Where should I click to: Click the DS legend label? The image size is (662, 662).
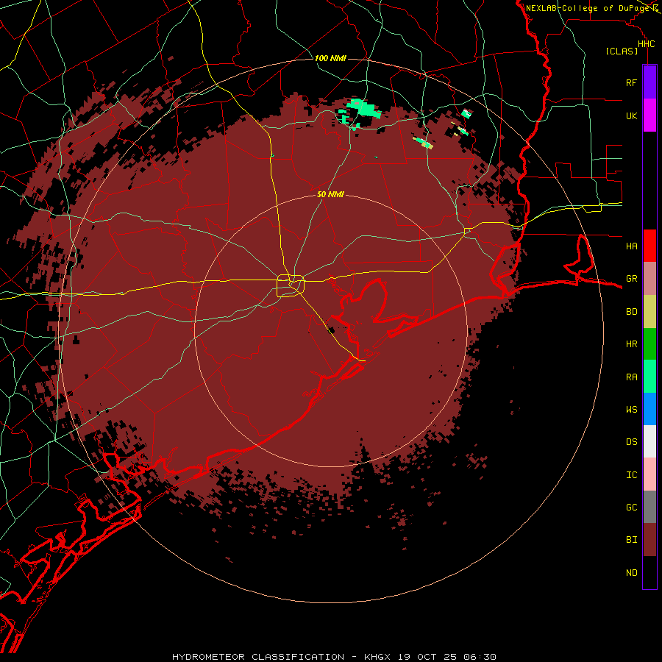click(x=631, y=441)
